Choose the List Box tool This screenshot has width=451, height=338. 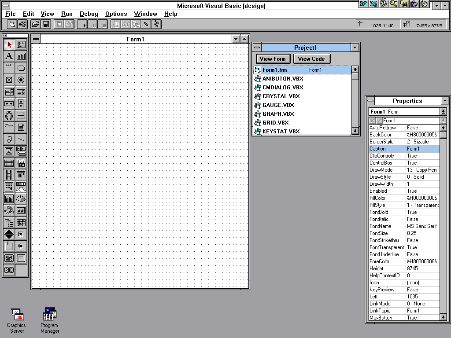pos(21,92)
